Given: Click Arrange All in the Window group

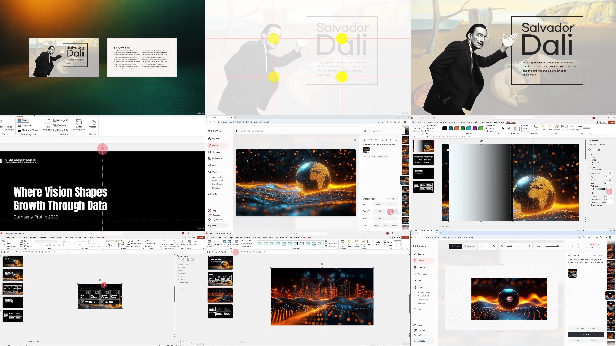Looking at the screenshot, I should click(61, 120).
